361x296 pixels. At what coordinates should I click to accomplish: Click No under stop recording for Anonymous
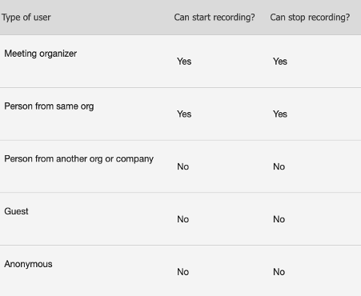pos(279,272)
